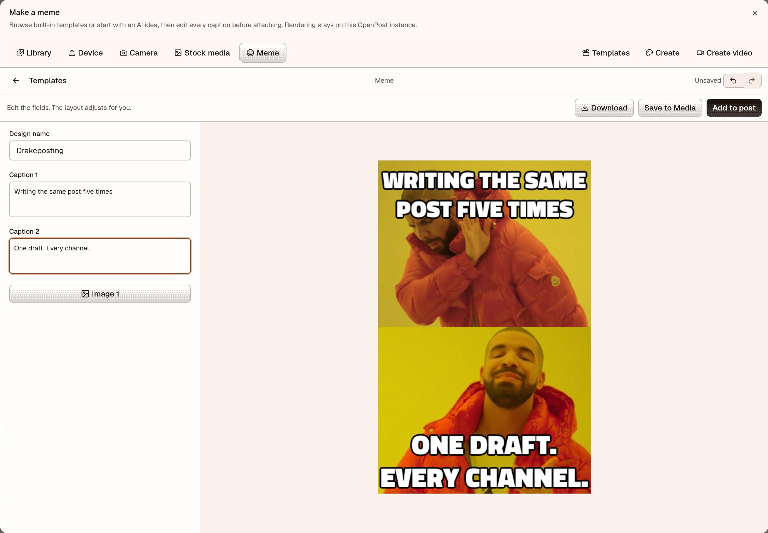Open the Stock media tab

202,53
